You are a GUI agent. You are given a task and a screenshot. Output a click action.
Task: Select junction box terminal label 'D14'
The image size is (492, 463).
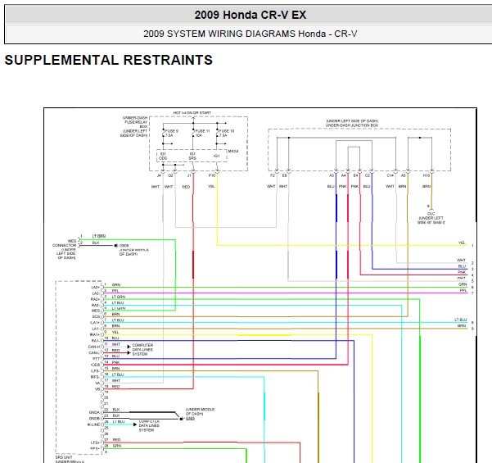point(390,175)
